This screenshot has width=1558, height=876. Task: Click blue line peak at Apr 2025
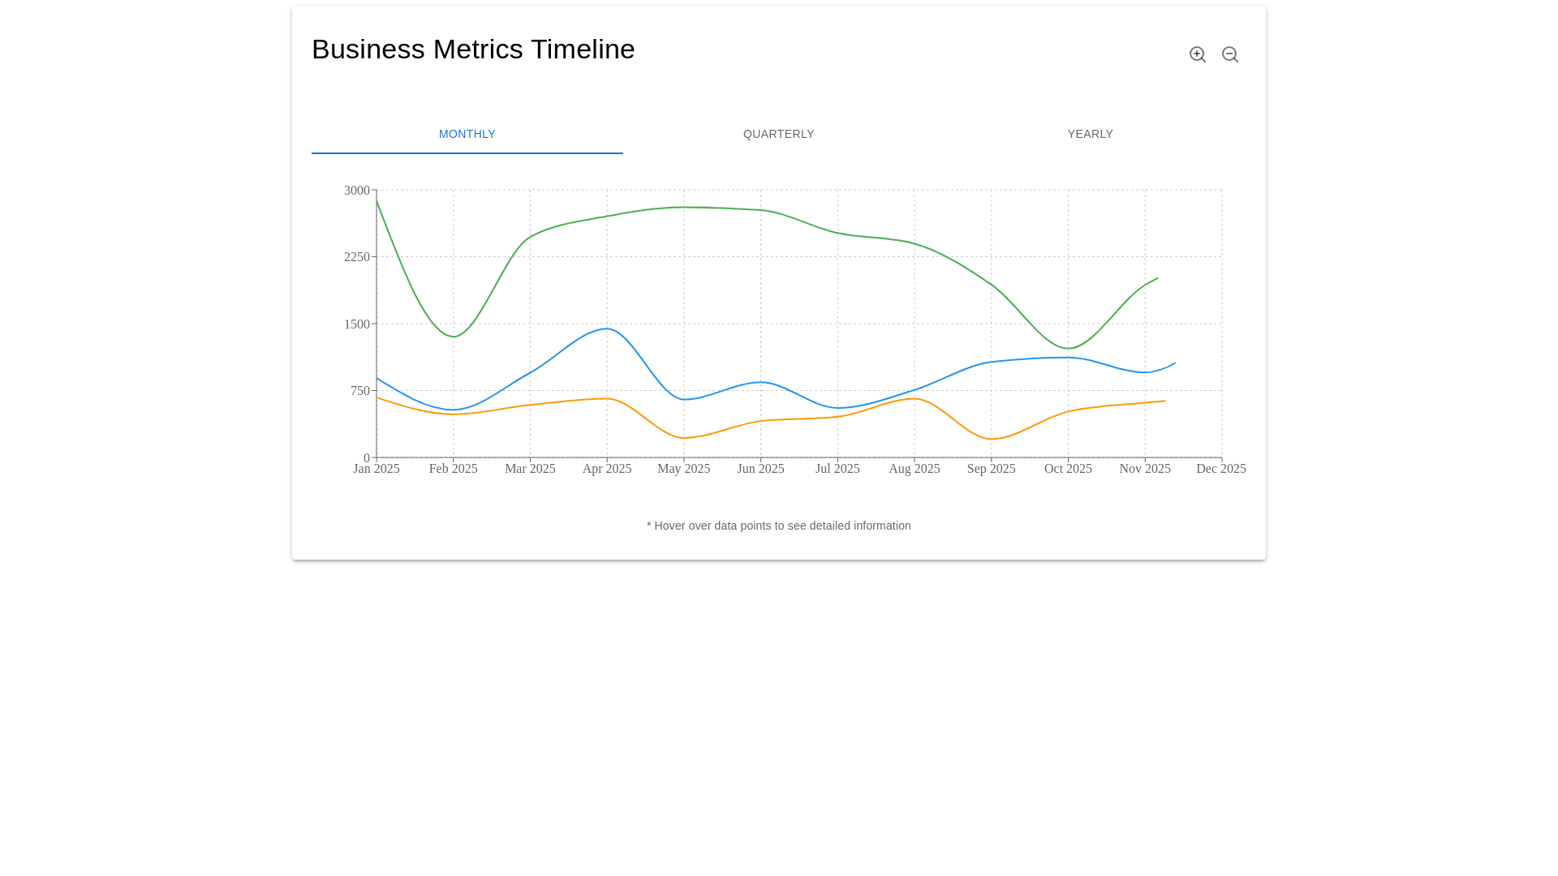(x=607, y=328)
